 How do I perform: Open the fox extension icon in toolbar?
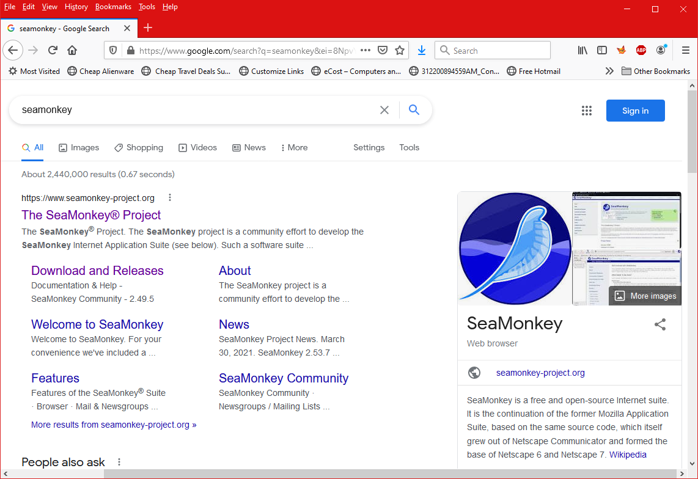(622, 50)
